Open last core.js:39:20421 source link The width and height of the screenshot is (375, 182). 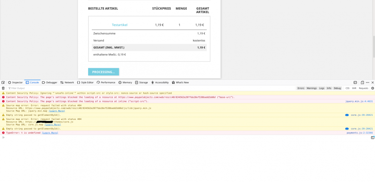pos(361,128)
